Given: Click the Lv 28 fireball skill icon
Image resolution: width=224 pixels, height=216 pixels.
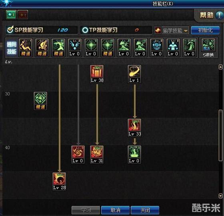Looking at the screenshot, I should [x=59, y=179].
